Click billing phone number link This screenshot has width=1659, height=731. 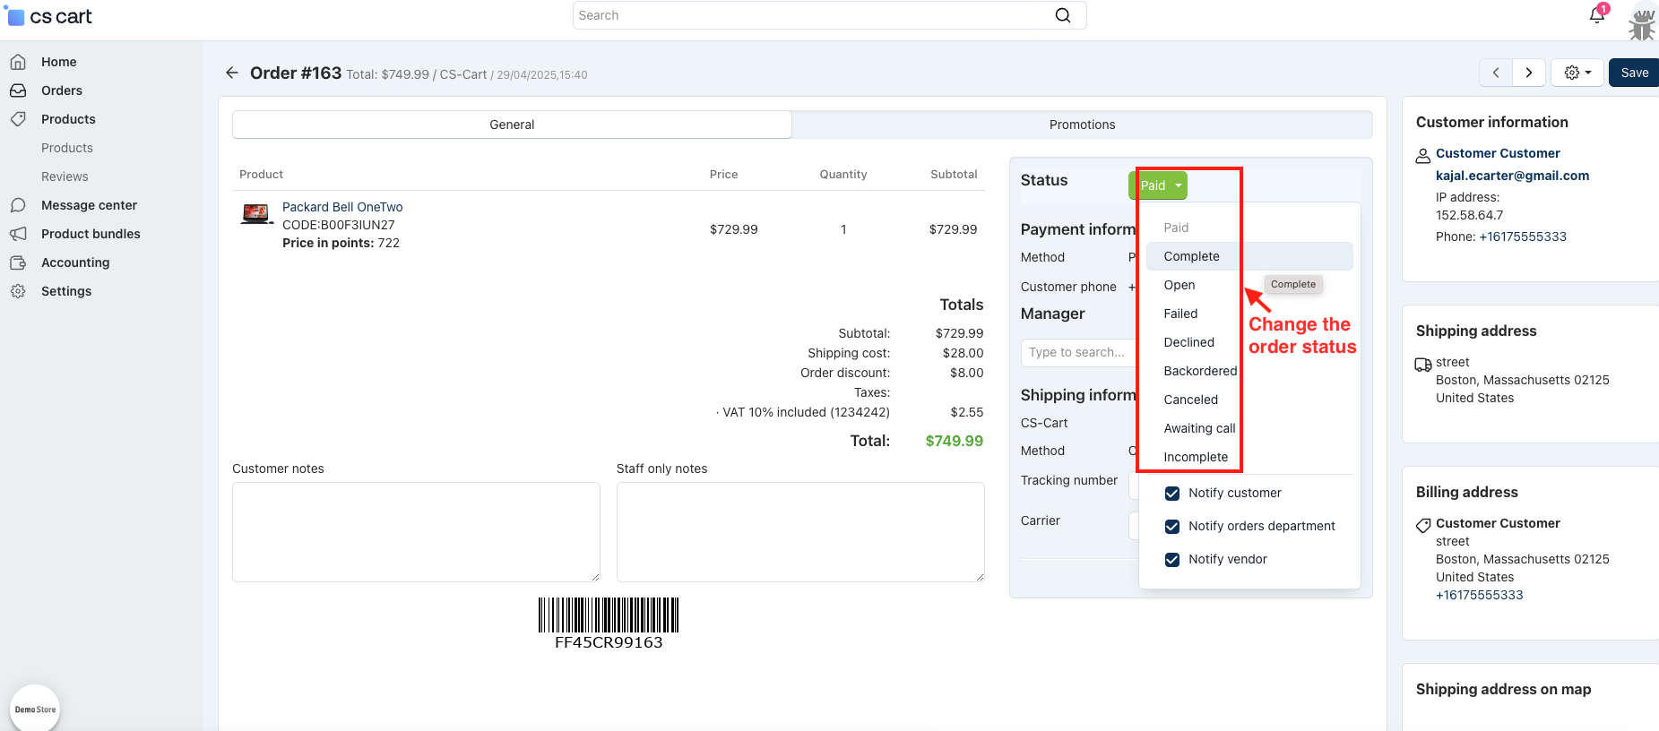point(1479,595)
